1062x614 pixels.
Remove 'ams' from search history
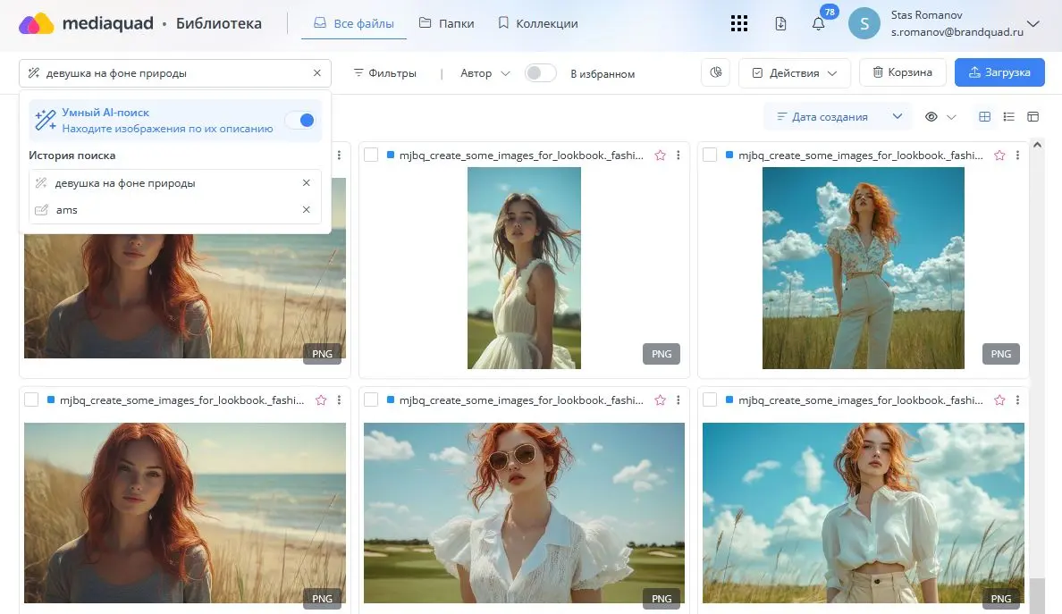pos(306,210)
